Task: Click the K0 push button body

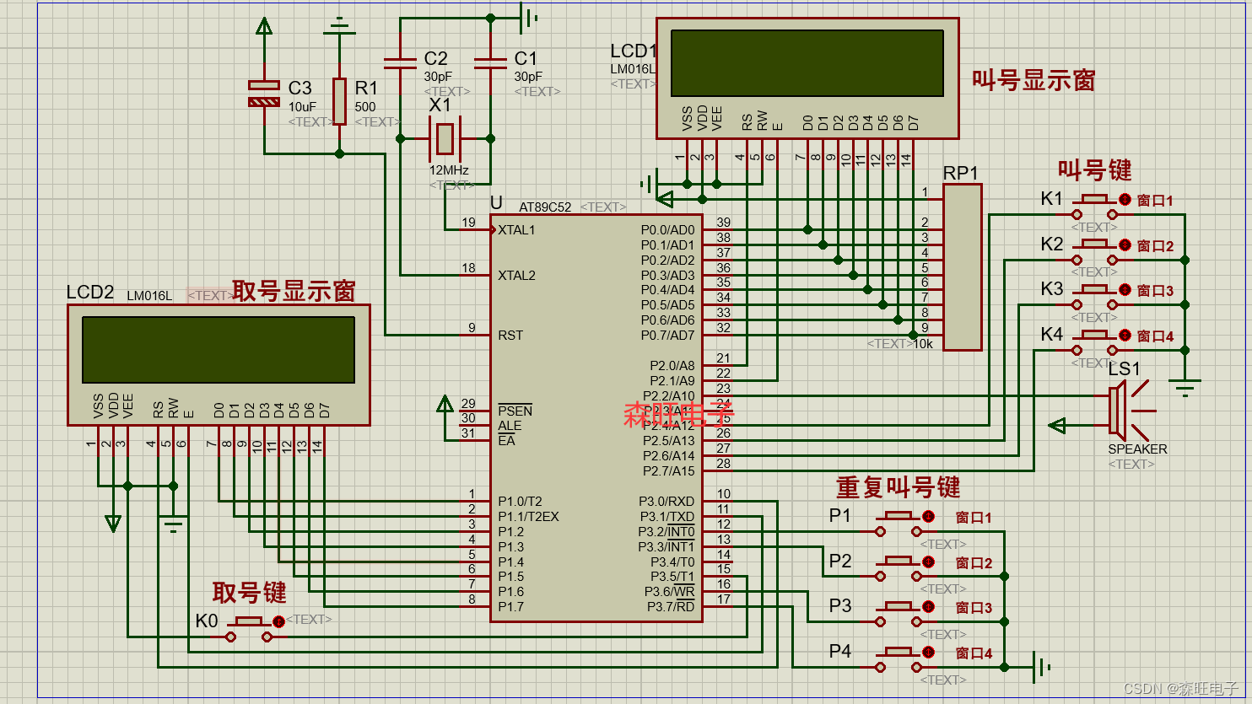Action: pyautogui.click(x=249, y=628)
